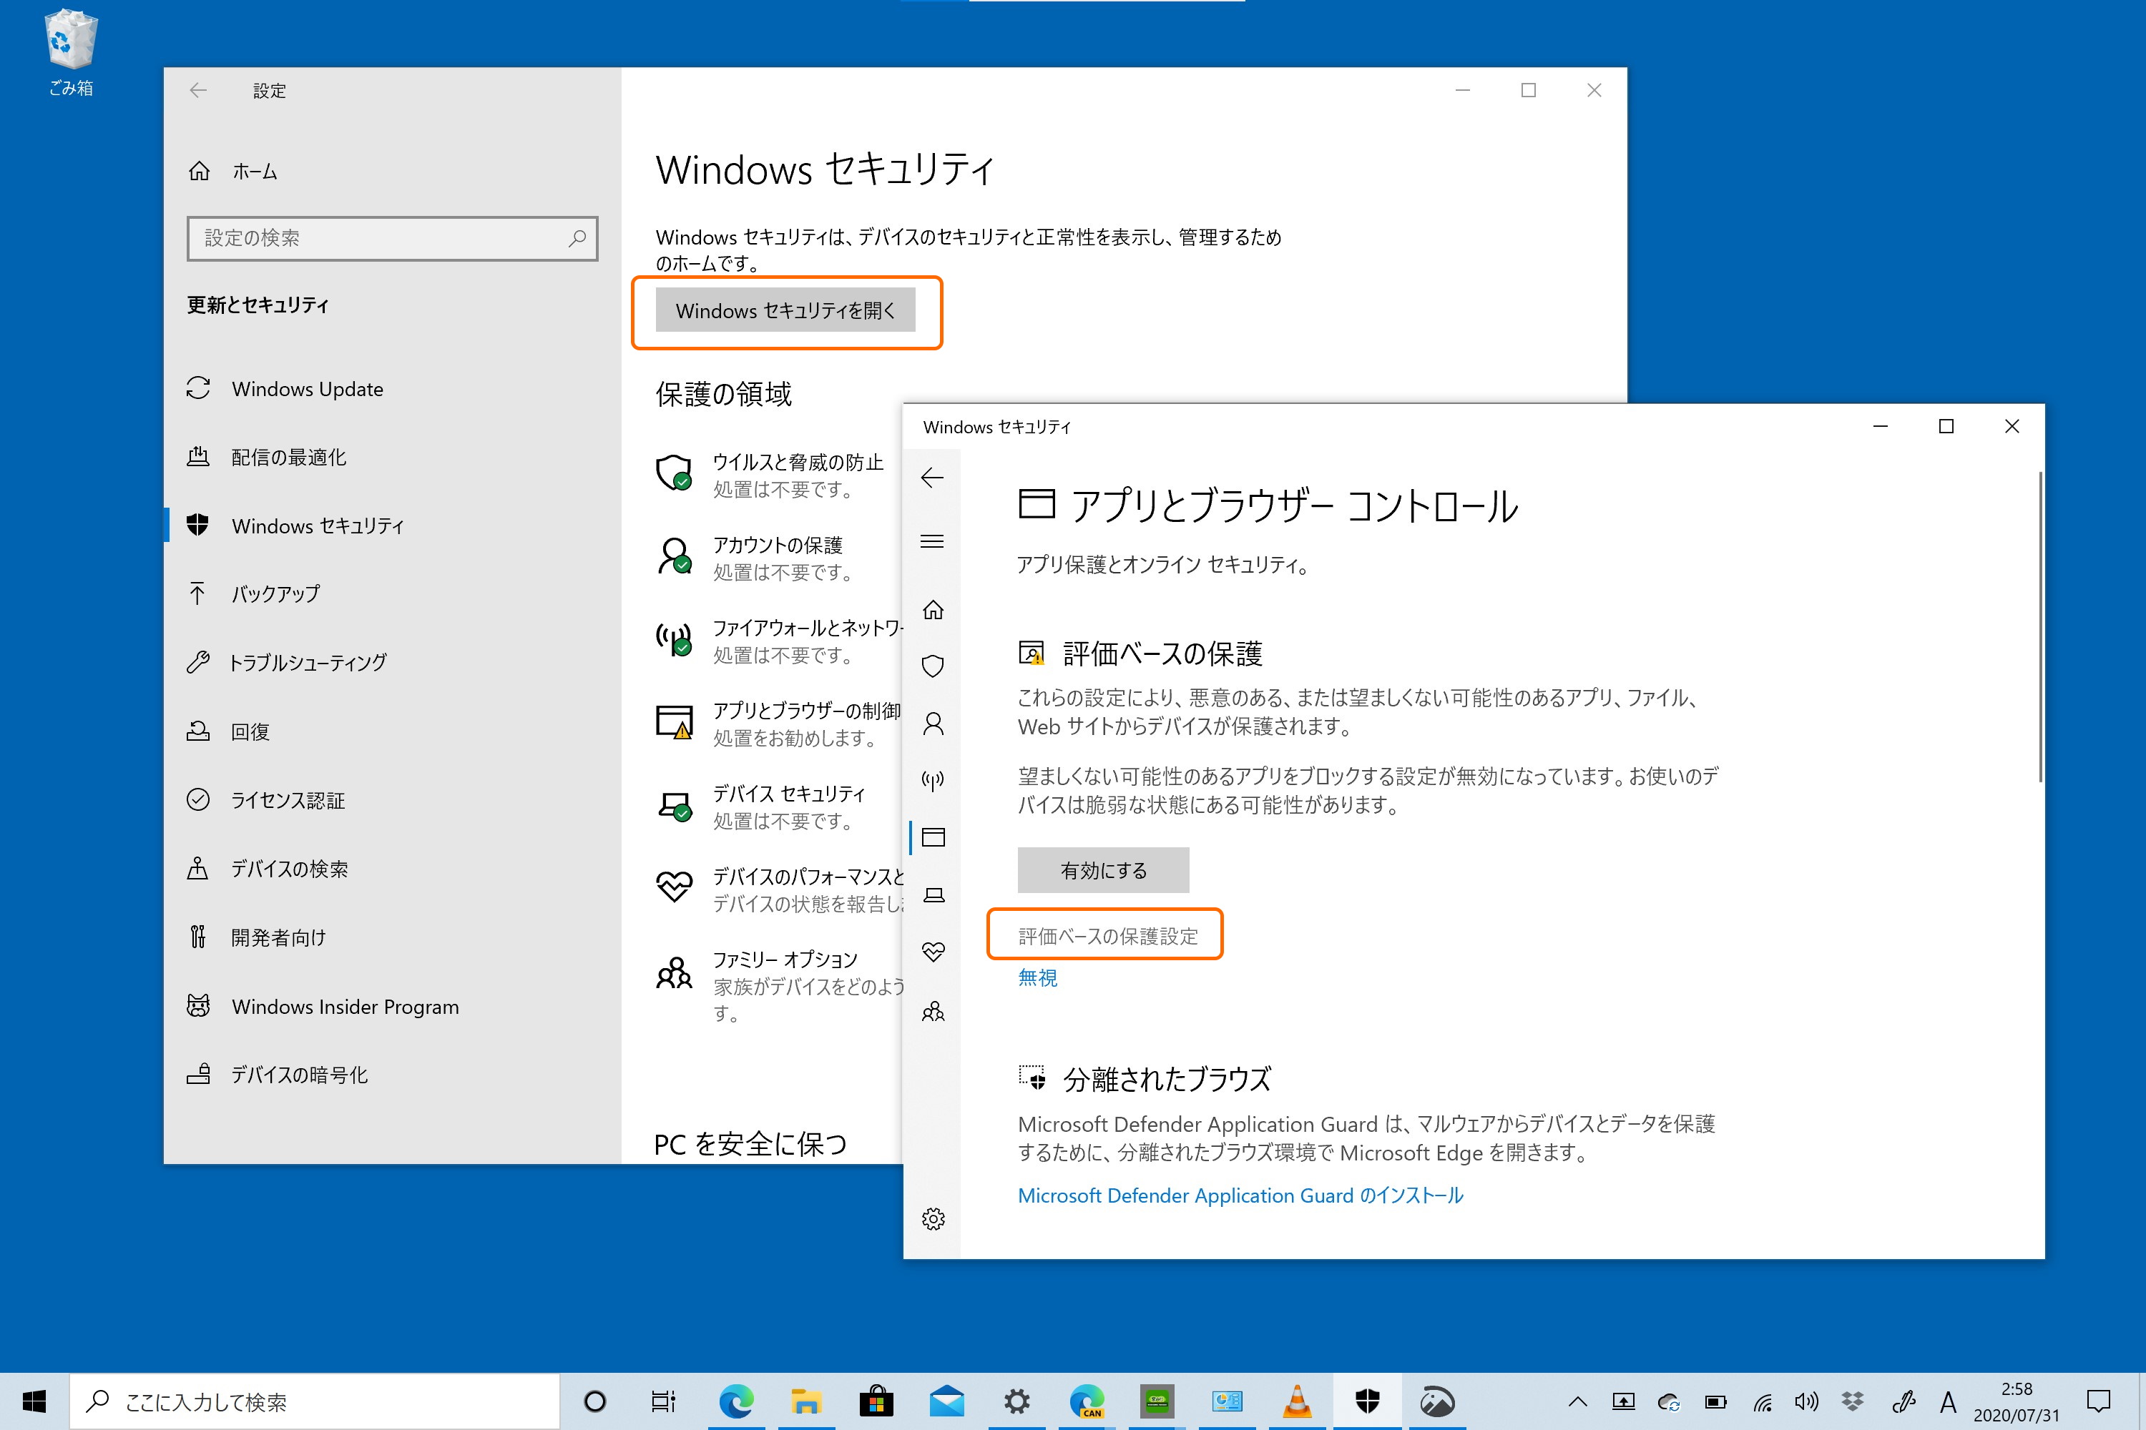This screenshot has width=2146, height=1430.
Task: Expand the Windows Security navigation hamburger menu
Action: click(933, 542)
